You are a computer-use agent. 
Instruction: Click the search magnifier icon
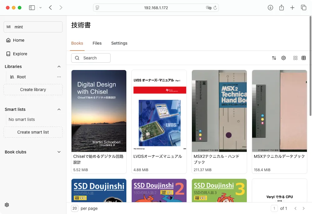77,58
